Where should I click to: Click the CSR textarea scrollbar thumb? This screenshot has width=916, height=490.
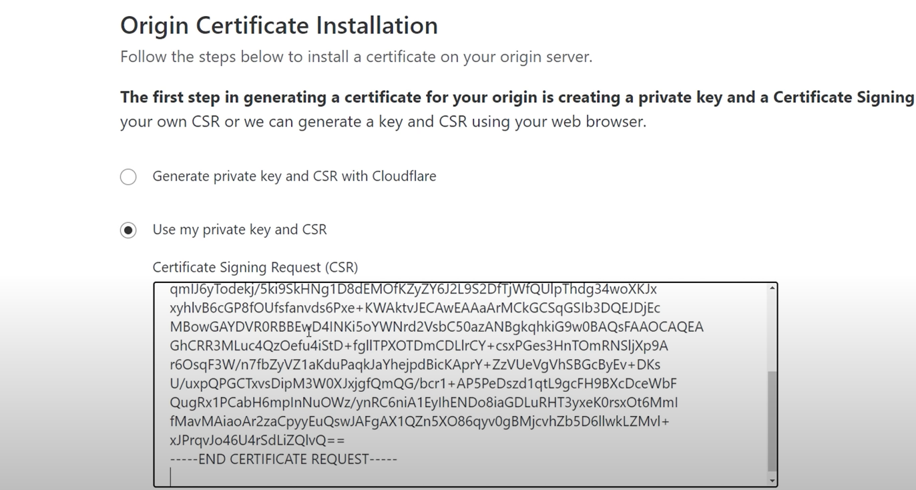[772, 421]
